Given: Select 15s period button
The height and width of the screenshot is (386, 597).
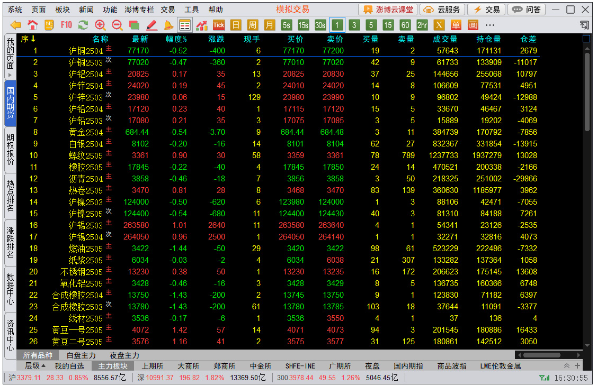Looking at the screenshot, I should [303, 25].
